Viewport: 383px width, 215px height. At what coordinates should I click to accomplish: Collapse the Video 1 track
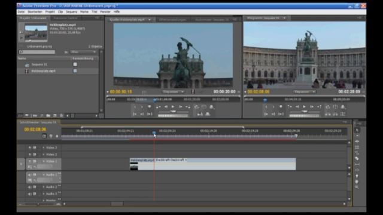(x=44, y=161)
